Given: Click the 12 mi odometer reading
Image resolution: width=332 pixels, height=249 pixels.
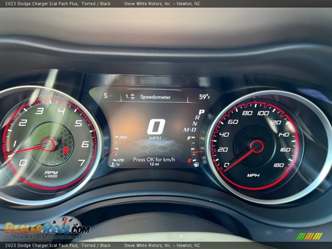Looking at the screenshot, I should tap(154, 164).
